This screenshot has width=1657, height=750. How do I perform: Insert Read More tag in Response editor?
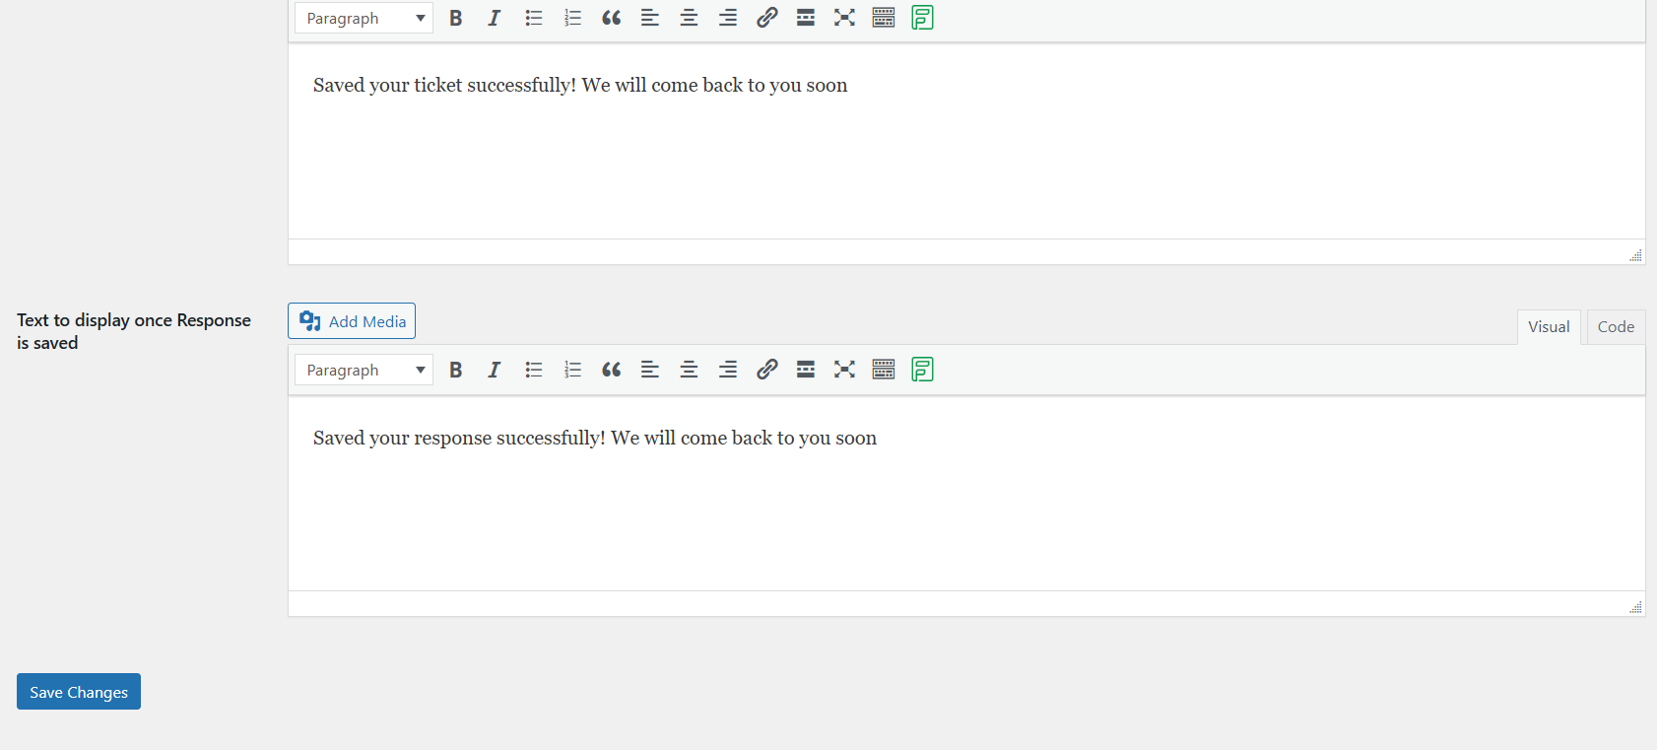tap(806, 370)
